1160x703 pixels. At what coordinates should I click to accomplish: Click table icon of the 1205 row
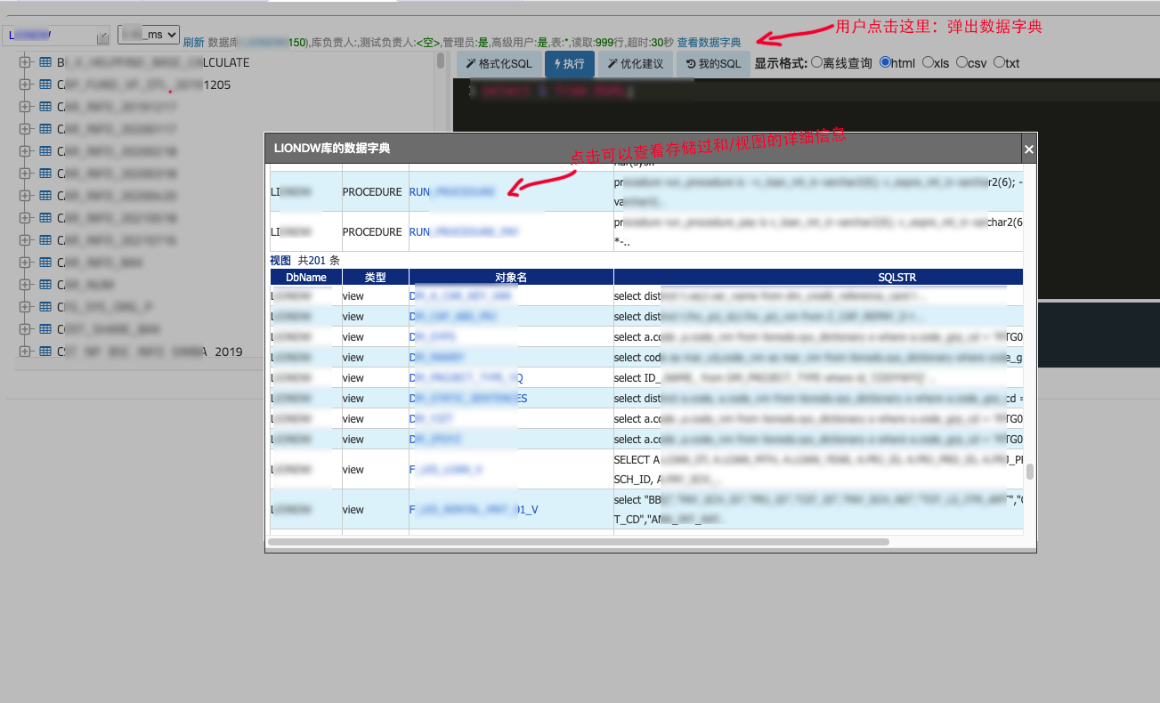tap(45, 85)
